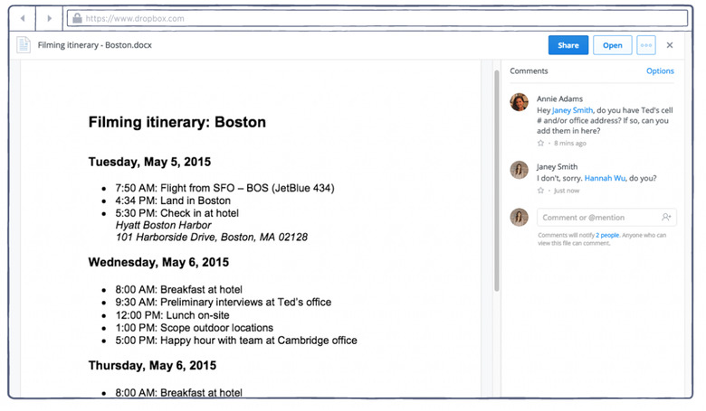The image size is (706, 411).
Task: Open comment Options link
Action: point(660,71)
